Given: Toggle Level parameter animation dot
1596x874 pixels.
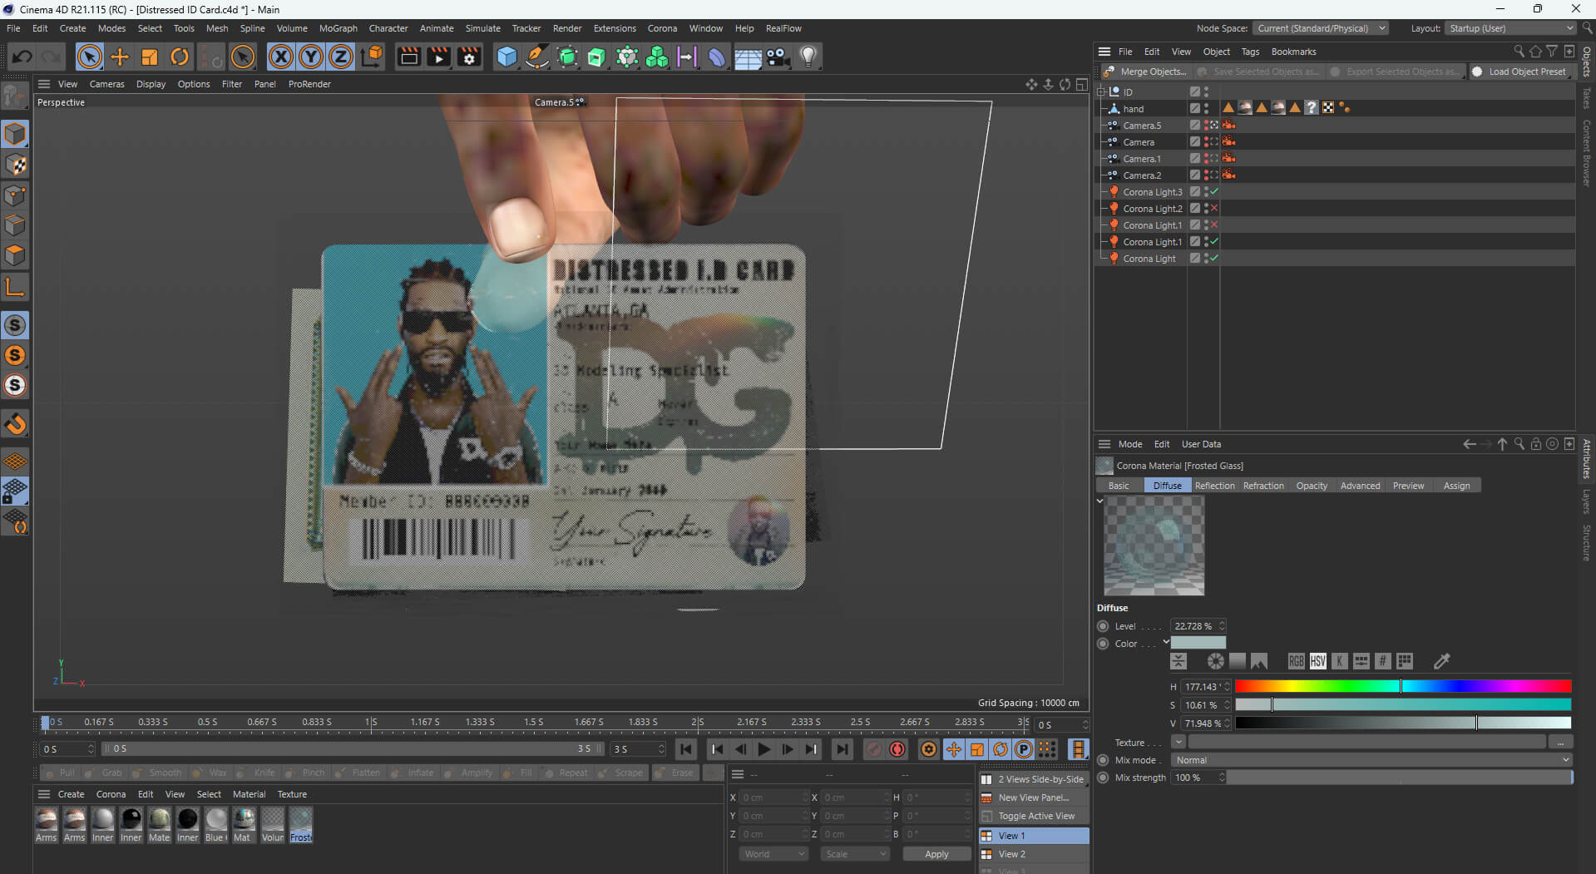Looking at the screenshot, I should point(1103,626).
